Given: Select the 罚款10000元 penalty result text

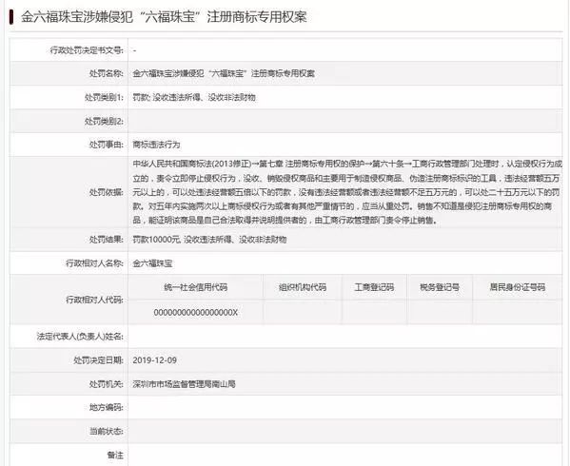Looking at the screenshot, I should pyautogui.click(x=209, y=240).
